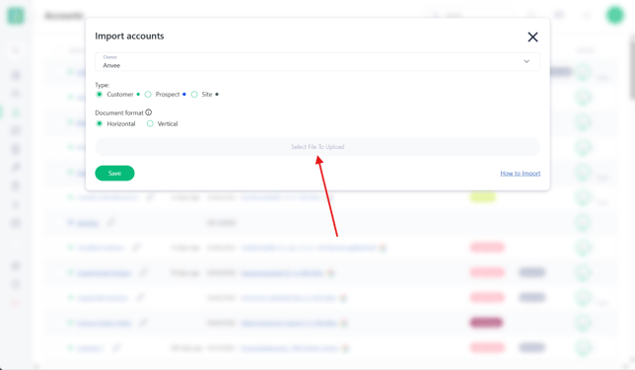Click the green Save button

114,173
